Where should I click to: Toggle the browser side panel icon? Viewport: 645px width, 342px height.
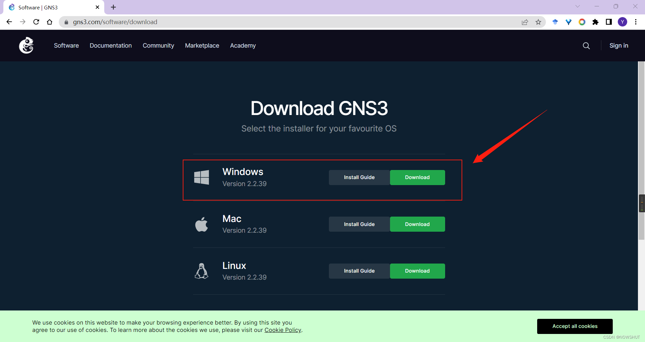(609, 22)
